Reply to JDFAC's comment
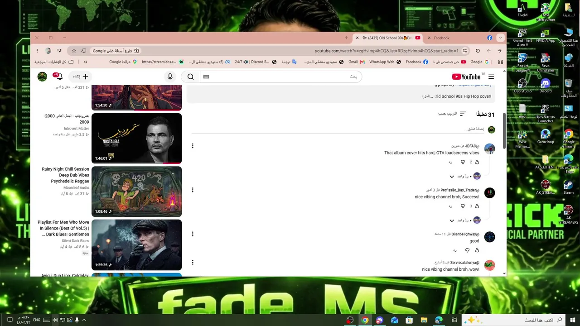Screen dimensions: 580x326 [450, 162]
